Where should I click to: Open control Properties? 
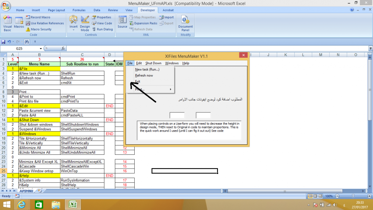pos(101,17)
